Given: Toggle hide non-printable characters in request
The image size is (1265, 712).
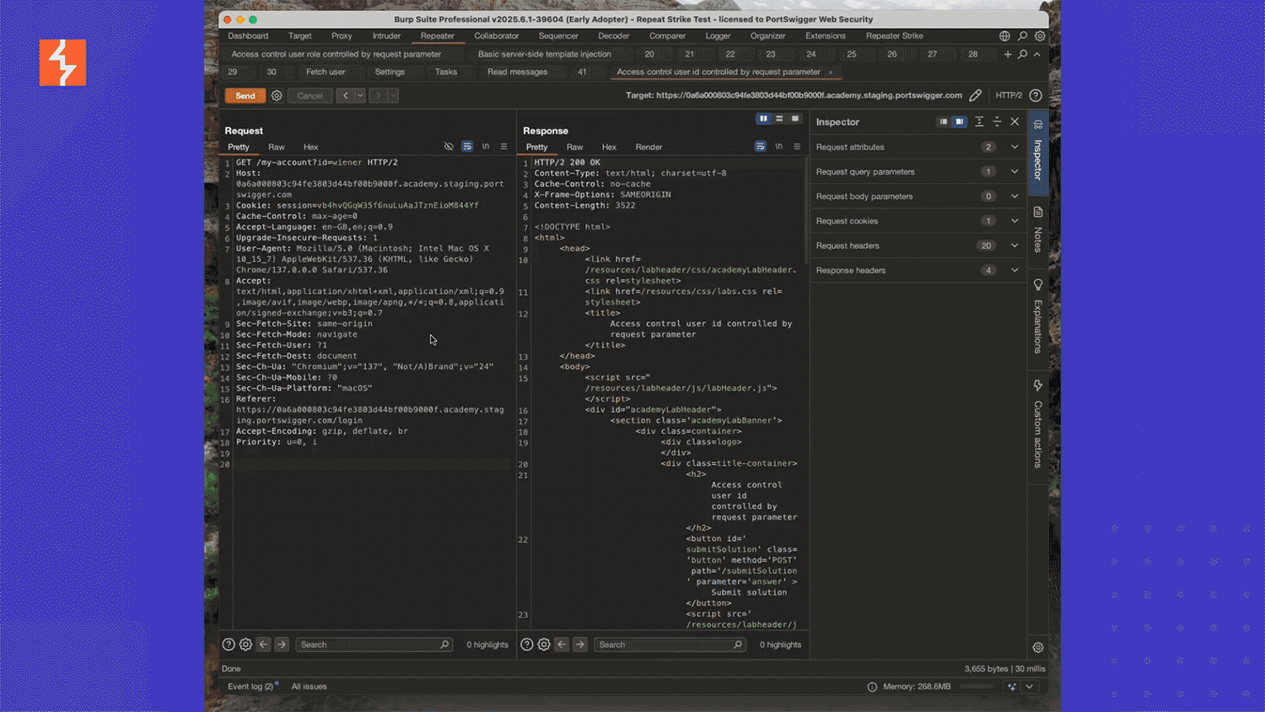Looking at the screenshot, I should [x=449, y=147].
